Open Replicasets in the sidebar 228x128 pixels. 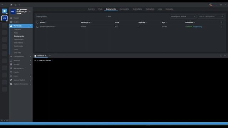(x=18, y=46)
